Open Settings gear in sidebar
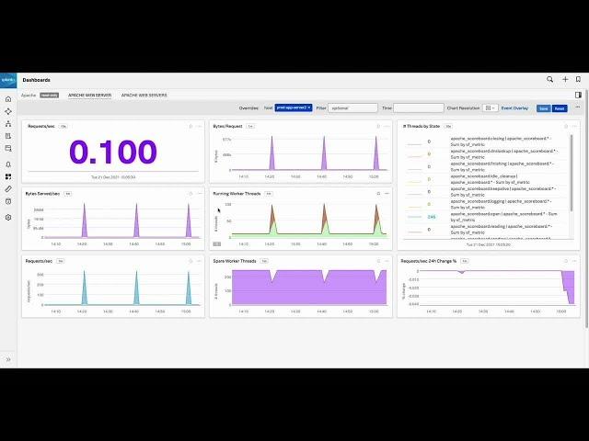This screenshot has width=589, height=441. click(8, 218)
